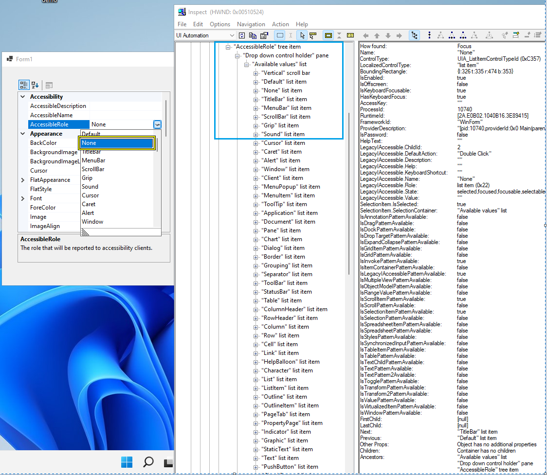
Task: Refresh the UI Automation tree in Inspect
Action: click(242, 35)
